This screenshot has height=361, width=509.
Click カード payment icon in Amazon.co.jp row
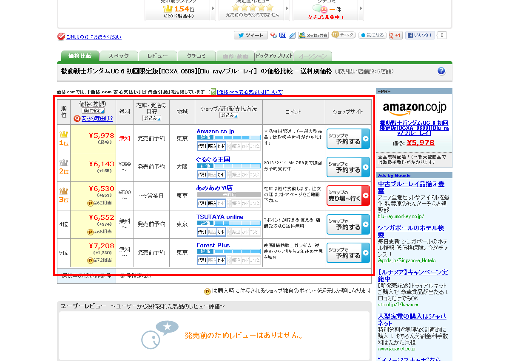point(221,146)
